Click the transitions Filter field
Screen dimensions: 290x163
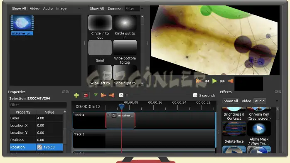click(x=132, y=8)
